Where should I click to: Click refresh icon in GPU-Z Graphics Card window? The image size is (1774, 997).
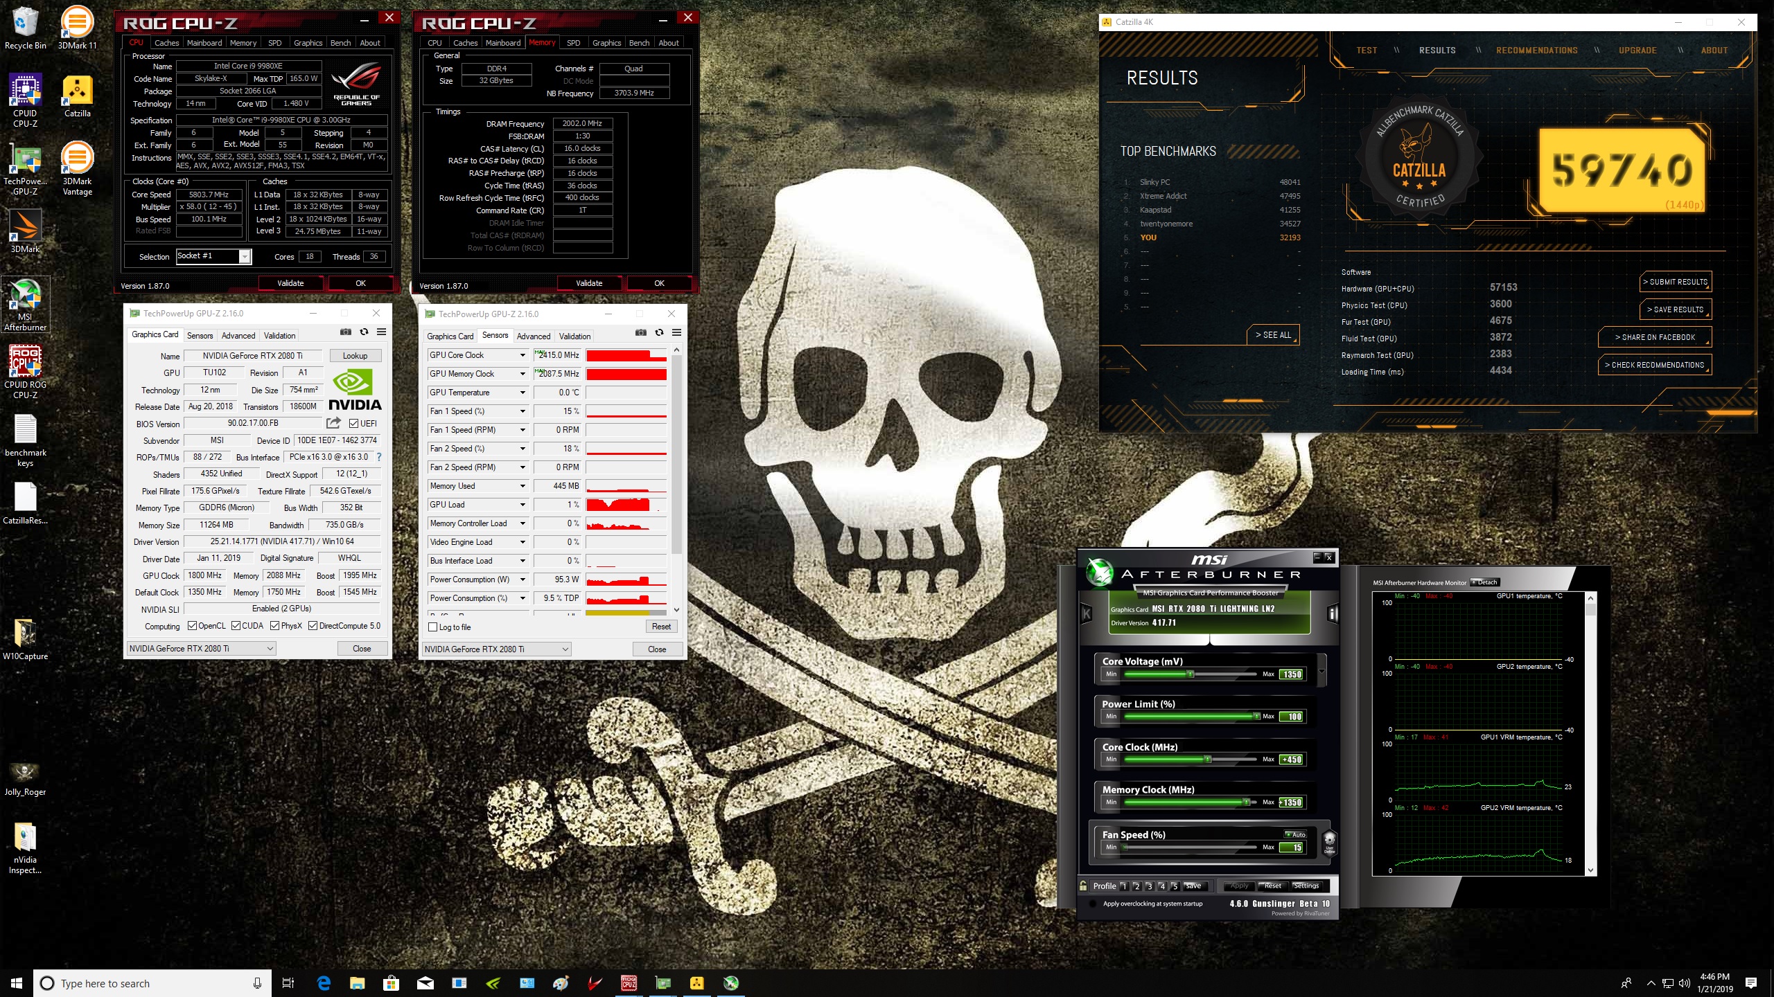[364, 332]
